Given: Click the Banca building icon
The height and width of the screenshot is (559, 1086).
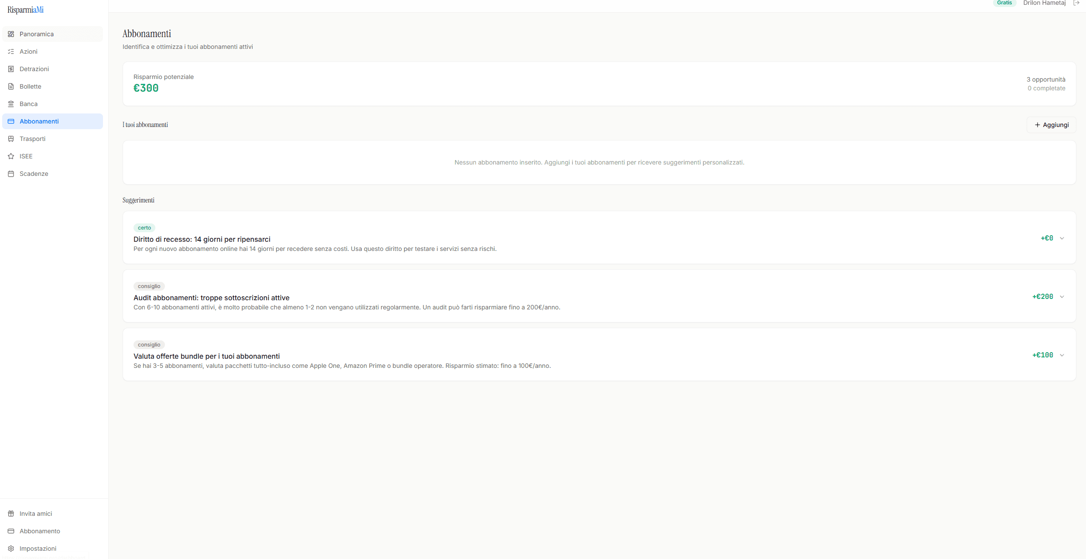Looking at the screenshot, I should (x=11, y=104).
